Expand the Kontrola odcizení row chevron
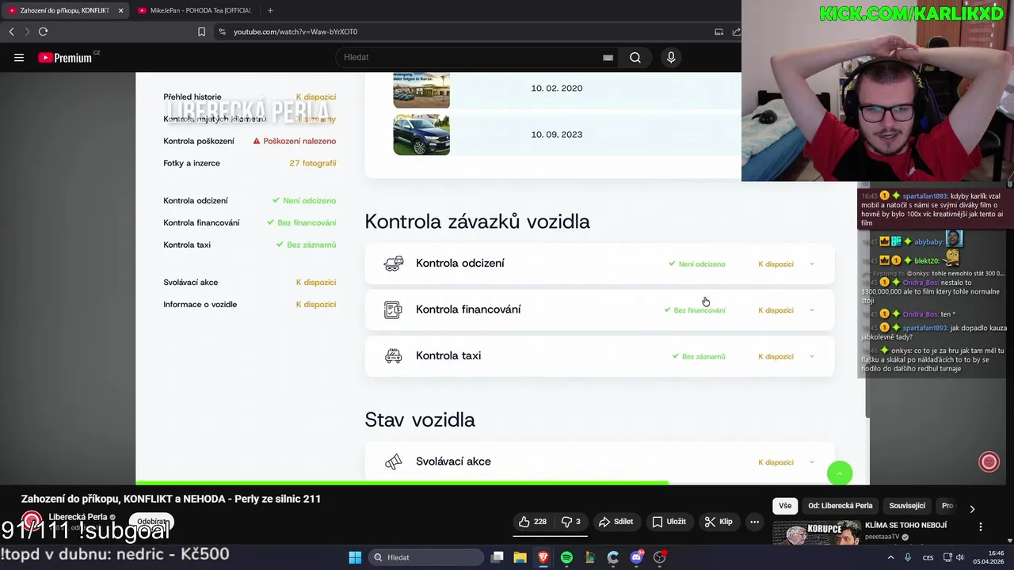 811,264
